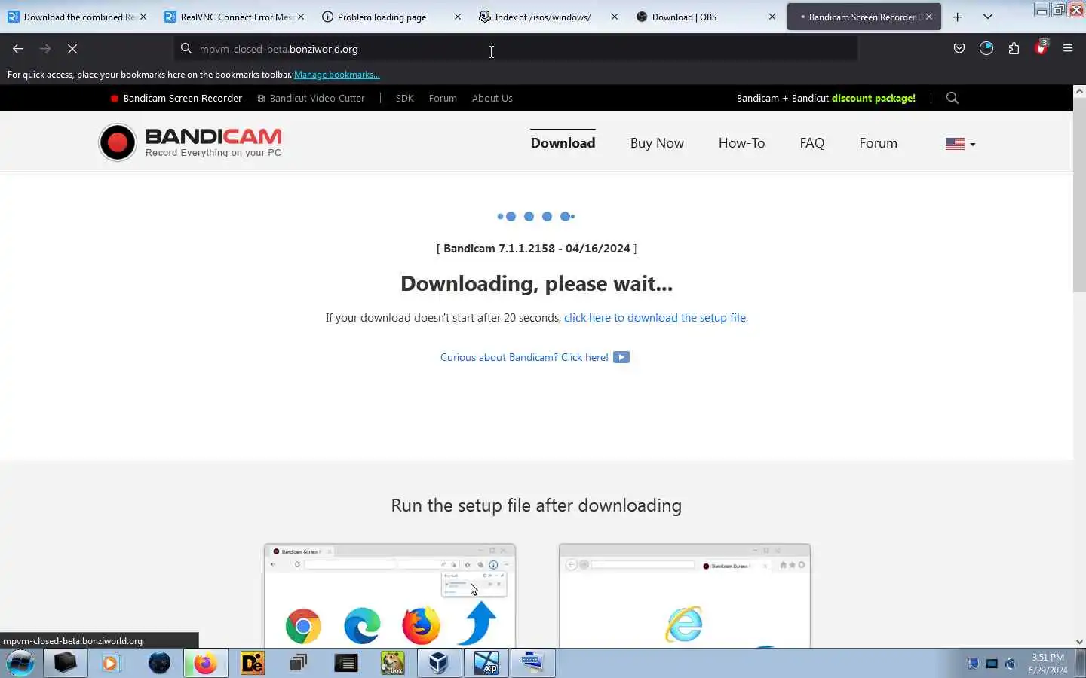The image size is (1086, 678).
Task: Click the volume icon in the system tray
Action: pos(1010,664)
